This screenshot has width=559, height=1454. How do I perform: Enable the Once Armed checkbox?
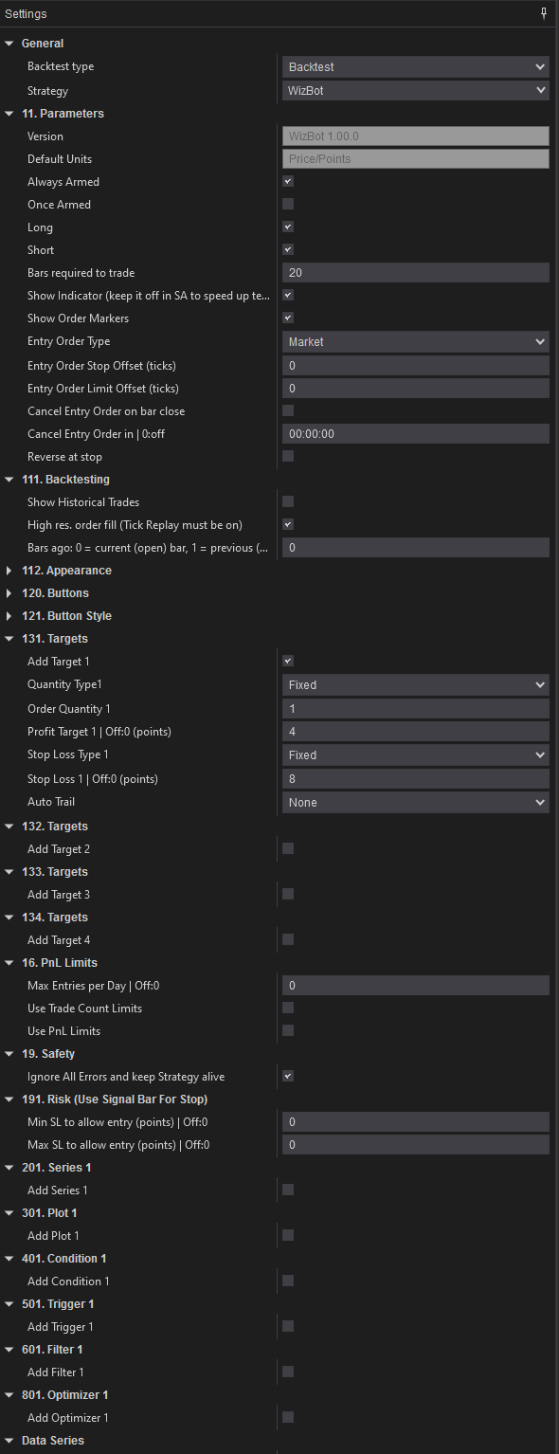click(x=288, y=204)
